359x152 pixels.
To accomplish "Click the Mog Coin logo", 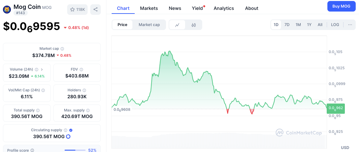I will [7, 10].
